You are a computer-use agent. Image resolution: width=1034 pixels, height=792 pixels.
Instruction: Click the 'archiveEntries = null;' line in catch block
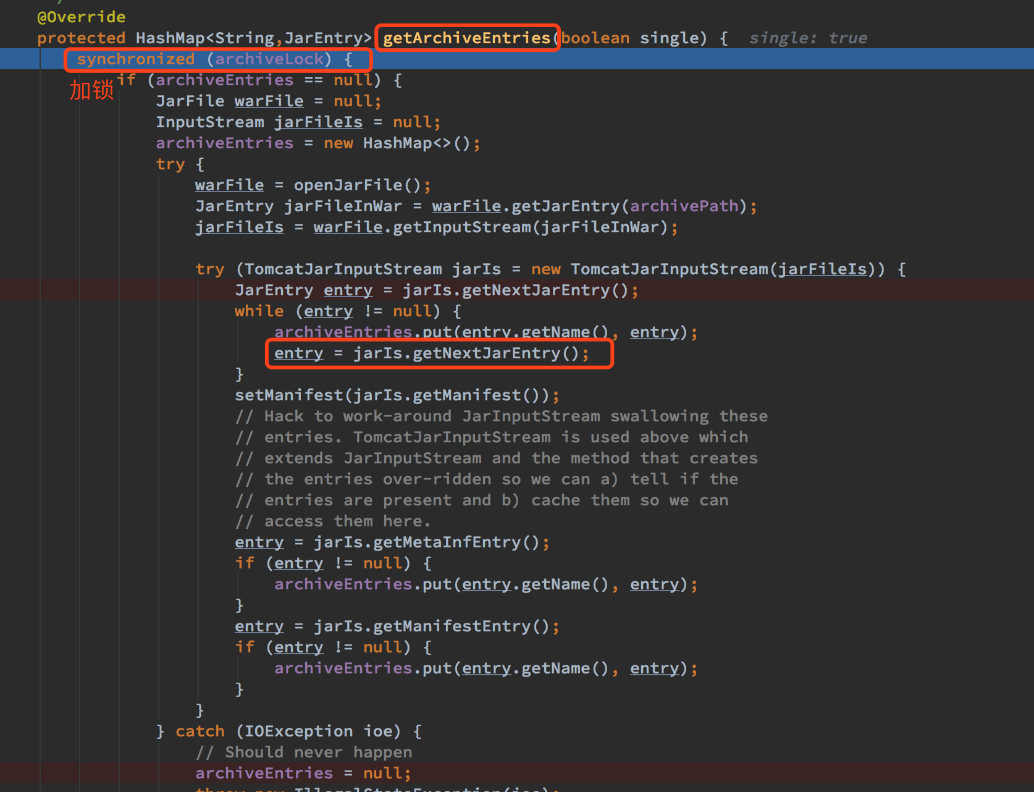coord(303,773)
